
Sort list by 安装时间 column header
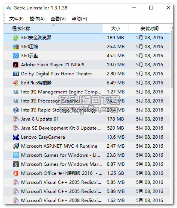pyautogui.click(x=149, y=29)
